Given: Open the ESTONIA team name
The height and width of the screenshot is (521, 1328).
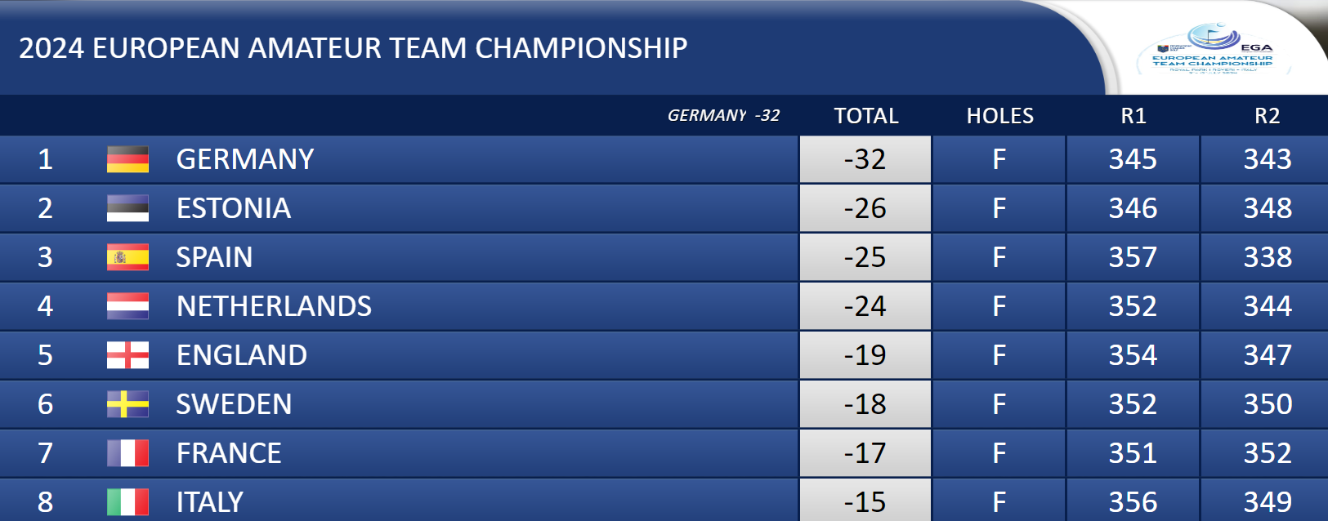Looking at the screenshot, I should pyautogui.click(x=234, y=208).
